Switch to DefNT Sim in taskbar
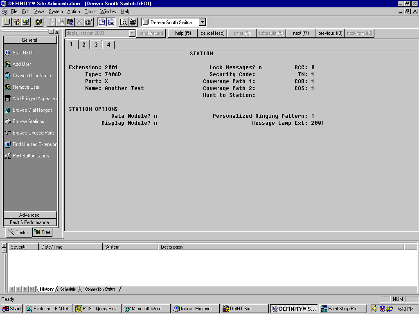Image resolution: width=419 pixels, height=314 pixels. 245,309
